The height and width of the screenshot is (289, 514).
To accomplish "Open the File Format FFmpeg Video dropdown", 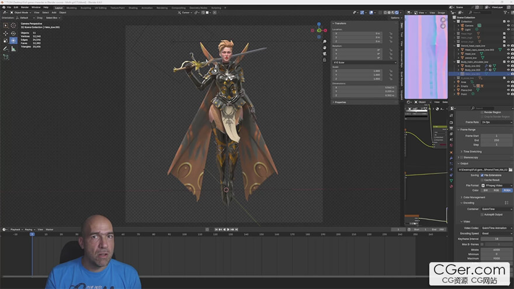I will 496,186.
